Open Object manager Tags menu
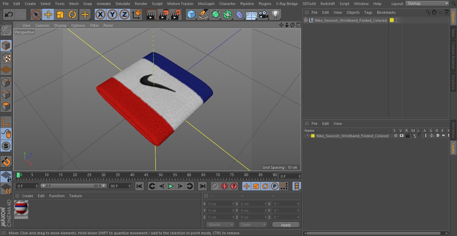Viewport: 457px width, 236px height. click(368, 12)
